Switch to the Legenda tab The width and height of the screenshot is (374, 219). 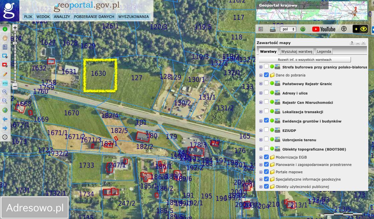pos(324,51)
